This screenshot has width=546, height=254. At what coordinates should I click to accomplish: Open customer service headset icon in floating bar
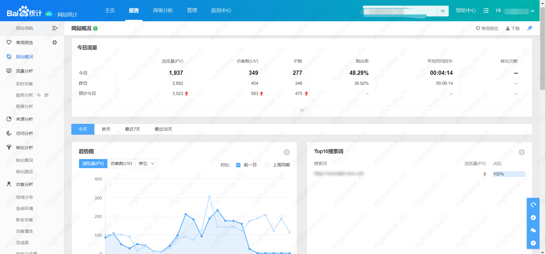pyautogui.click(x=533, y=205)
